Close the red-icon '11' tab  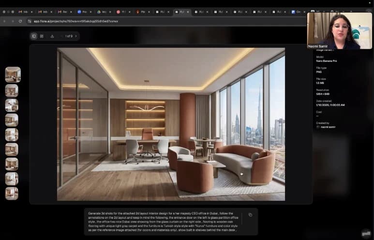pyautogui.click(x=130, y=12)
